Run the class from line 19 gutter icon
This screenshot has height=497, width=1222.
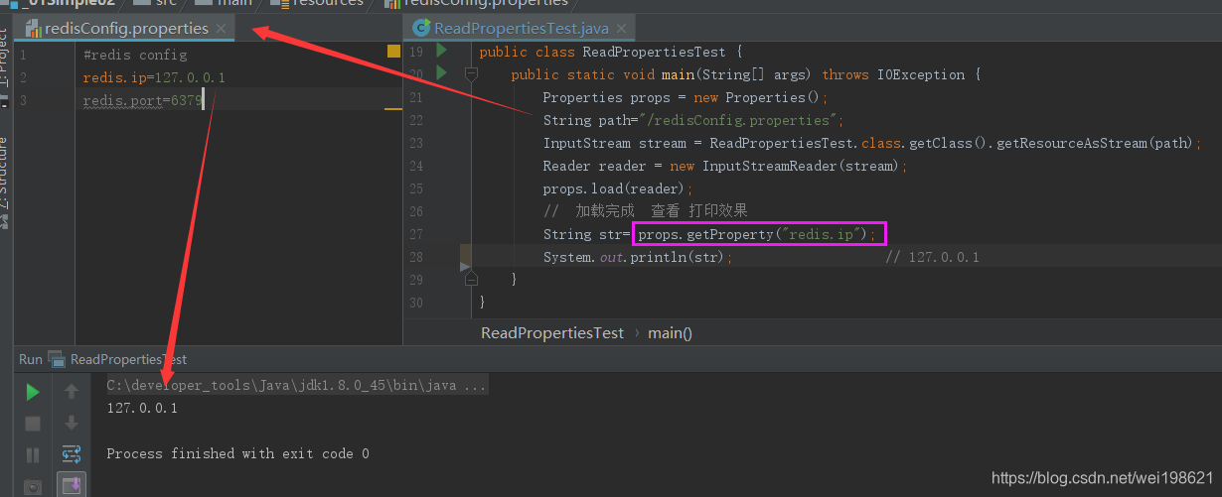(441, 51)
